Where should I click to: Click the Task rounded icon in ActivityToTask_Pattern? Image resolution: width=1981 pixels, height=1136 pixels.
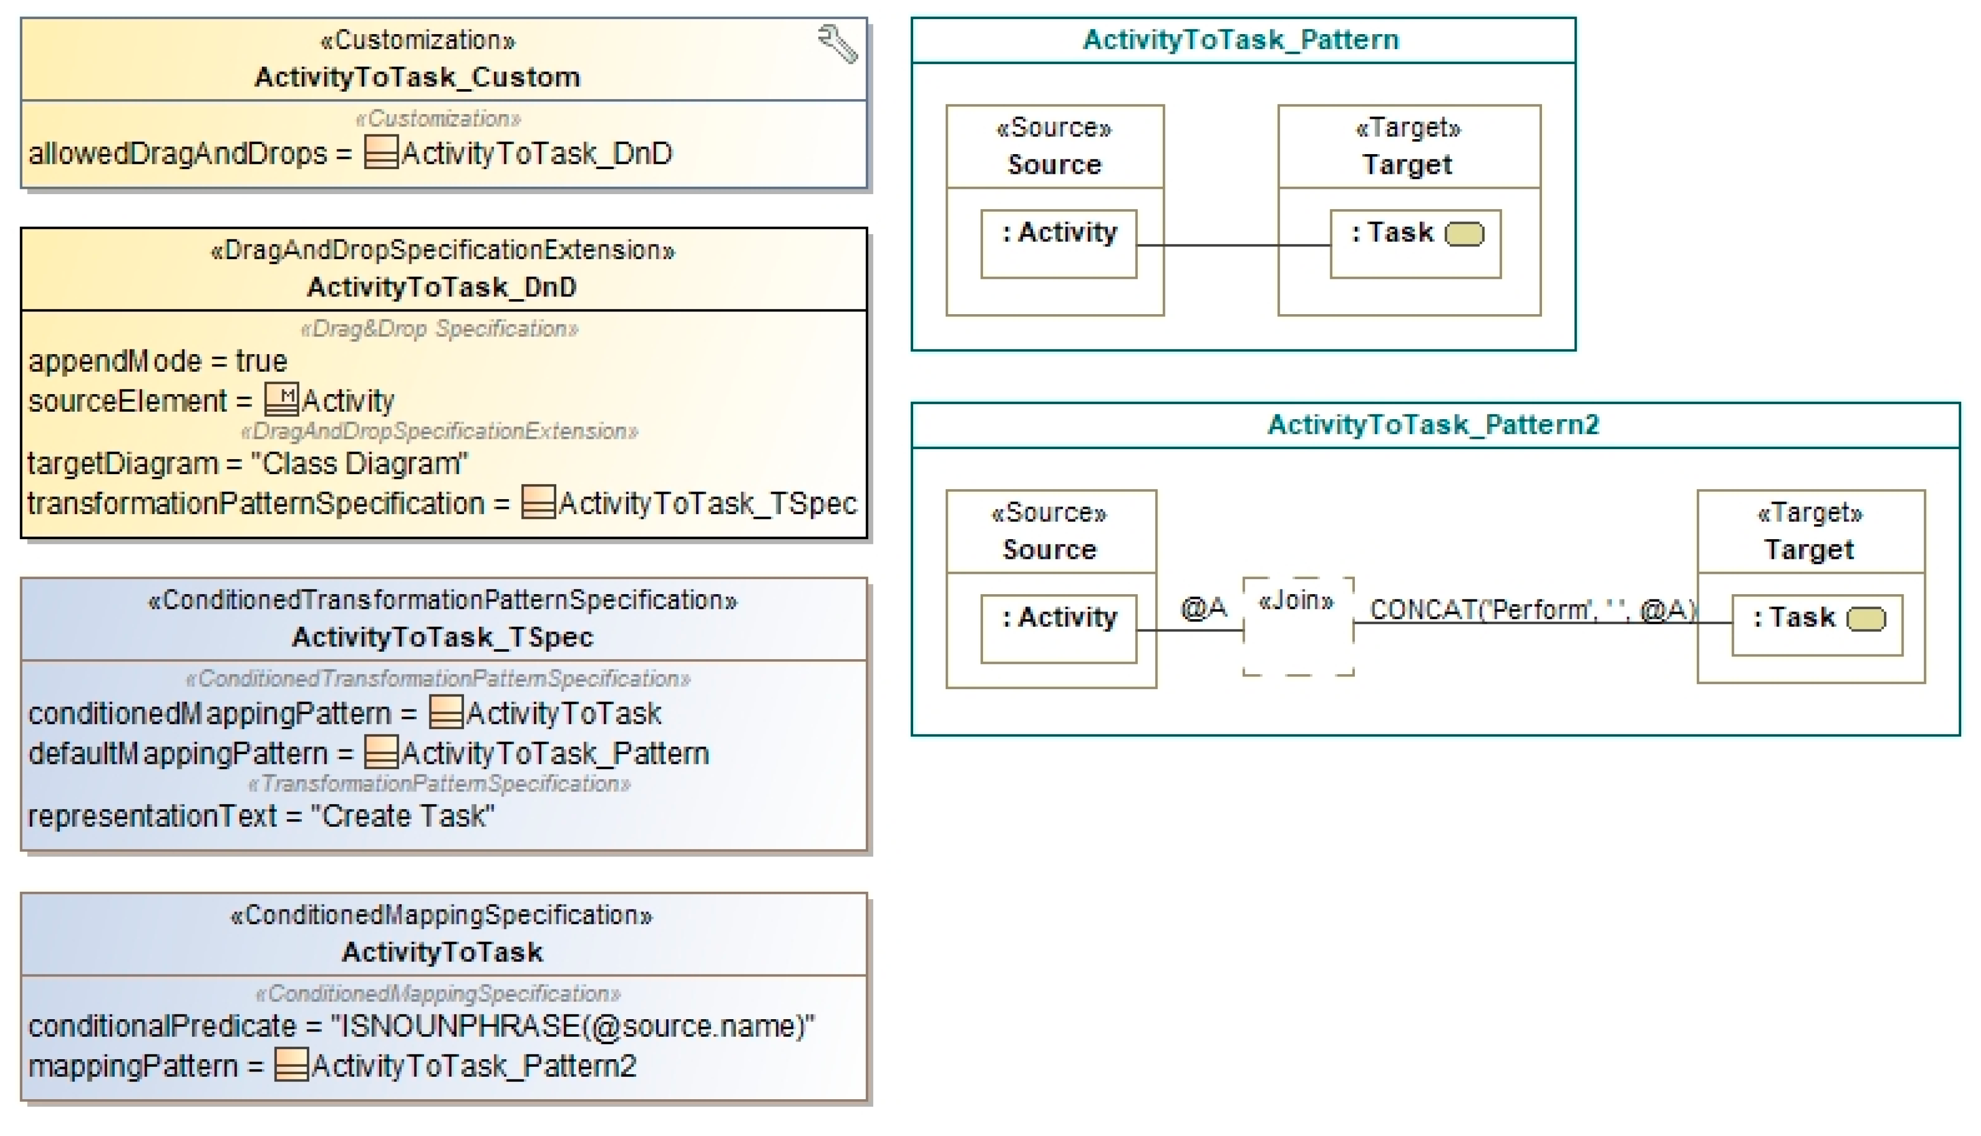[1464, 234]
